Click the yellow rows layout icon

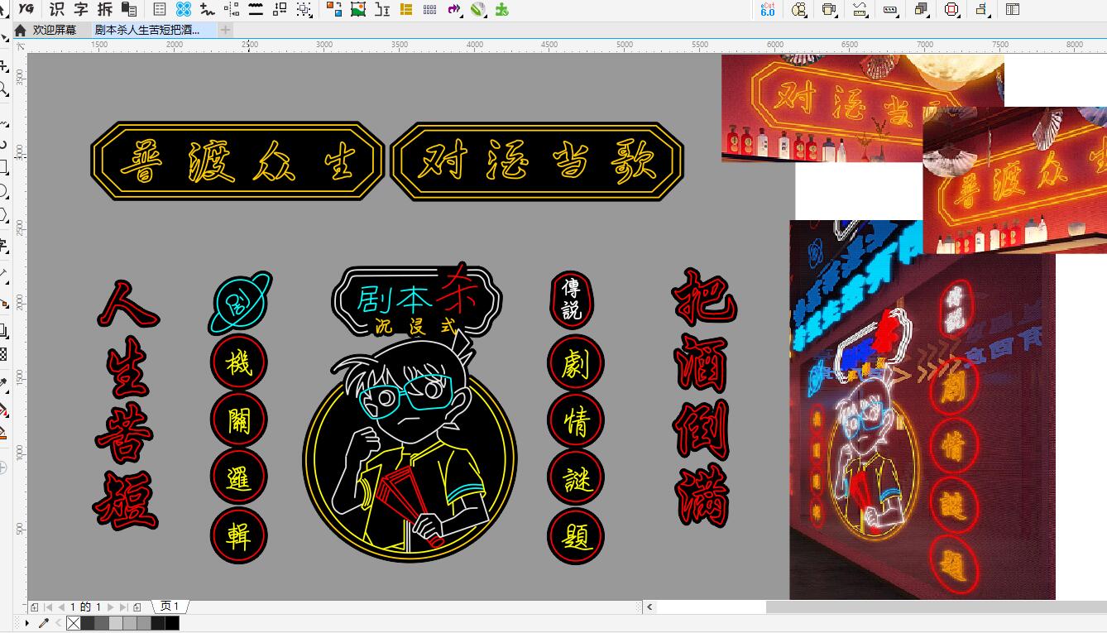tap(406, 9)
